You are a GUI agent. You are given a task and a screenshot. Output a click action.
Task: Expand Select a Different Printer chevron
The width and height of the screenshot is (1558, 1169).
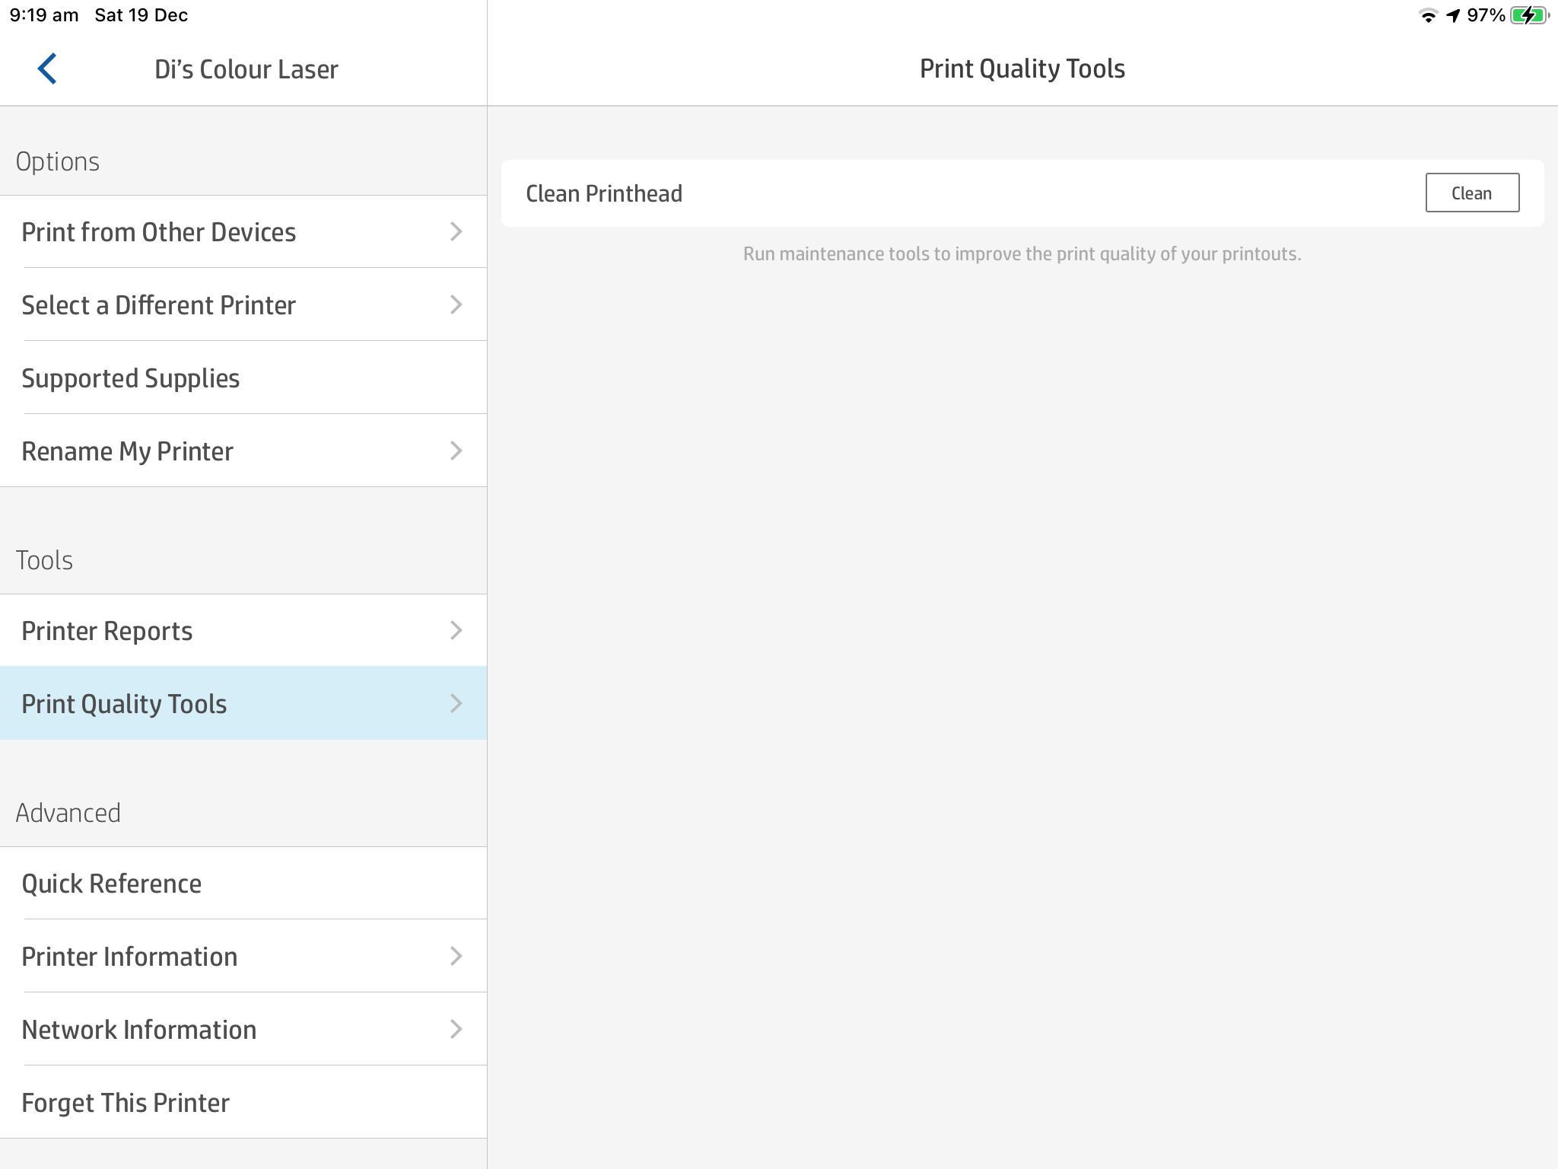tap(456, 304)
